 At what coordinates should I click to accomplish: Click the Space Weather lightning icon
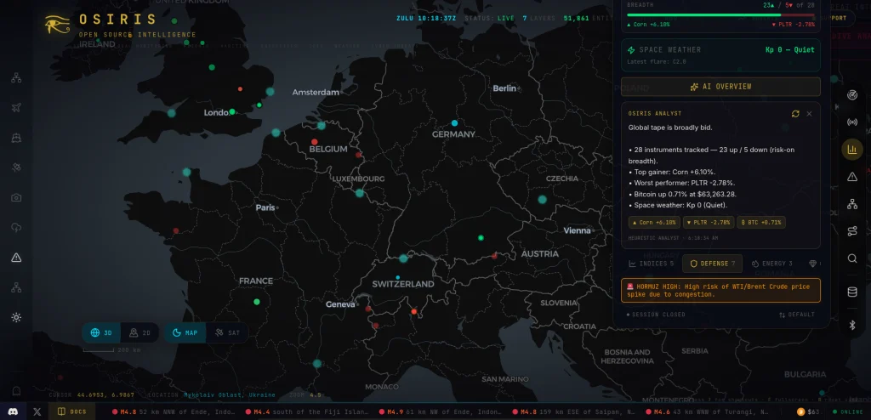point(631,50)
